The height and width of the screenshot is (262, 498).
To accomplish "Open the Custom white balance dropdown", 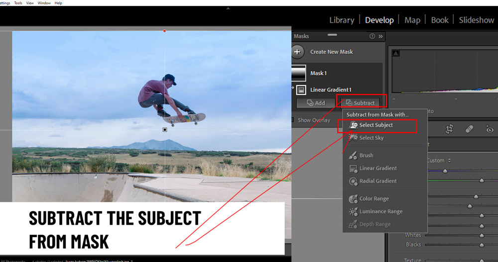I will coord(439,161).
